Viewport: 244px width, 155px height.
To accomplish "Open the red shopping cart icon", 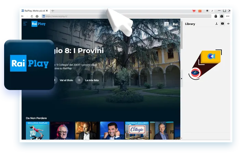I will point(194,11).
